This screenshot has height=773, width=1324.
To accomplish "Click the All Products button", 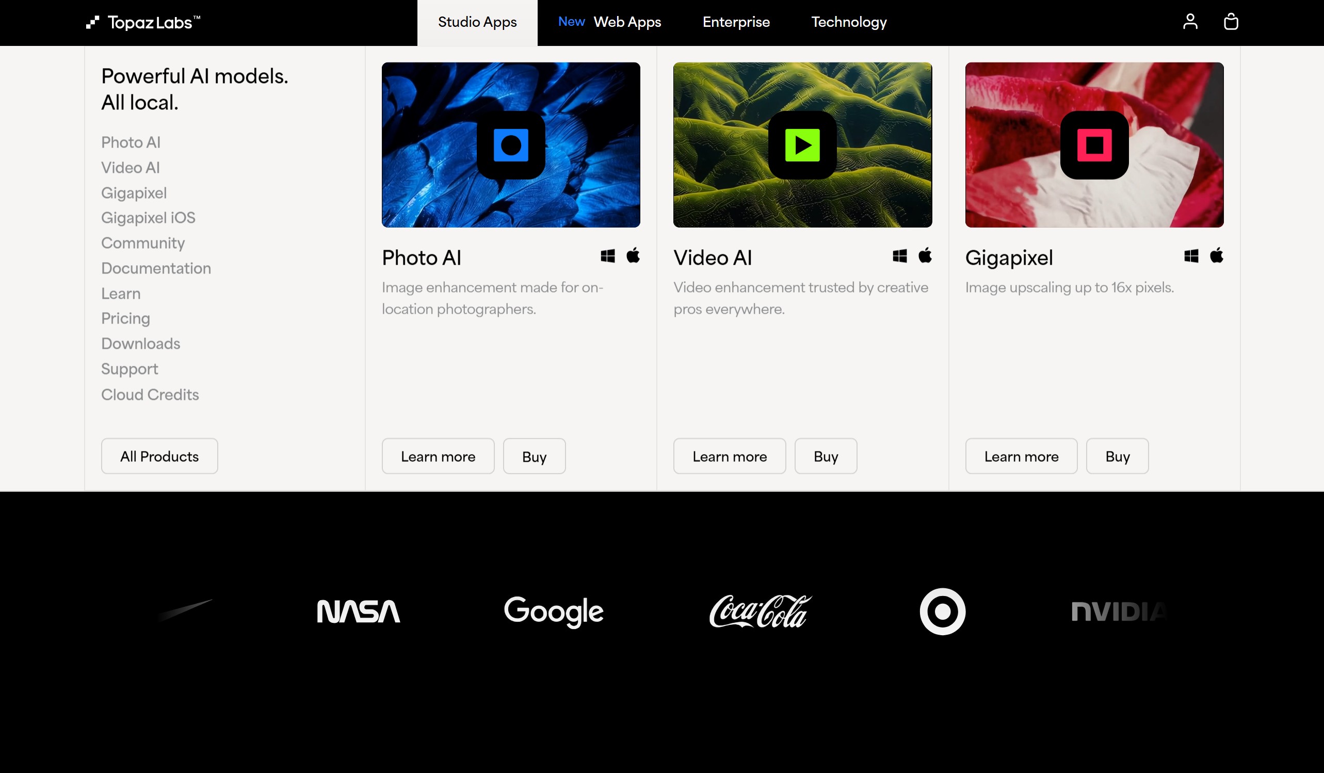I will [x=159, y=456].
